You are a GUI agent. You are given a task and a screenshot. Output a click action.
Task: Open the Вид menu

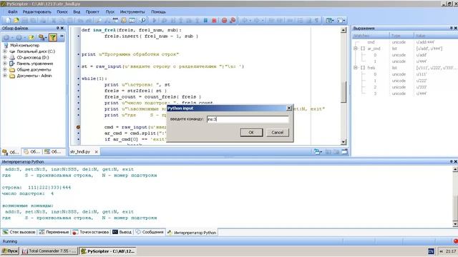[x=77, y=12]
